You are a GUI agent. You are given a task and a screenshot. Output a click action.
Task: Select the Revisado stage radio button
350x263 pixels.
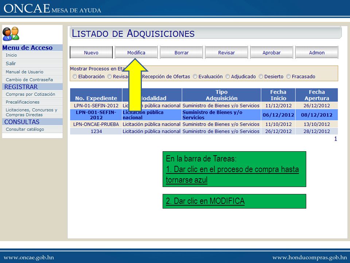pyautogui.click(x=109, y=76)
